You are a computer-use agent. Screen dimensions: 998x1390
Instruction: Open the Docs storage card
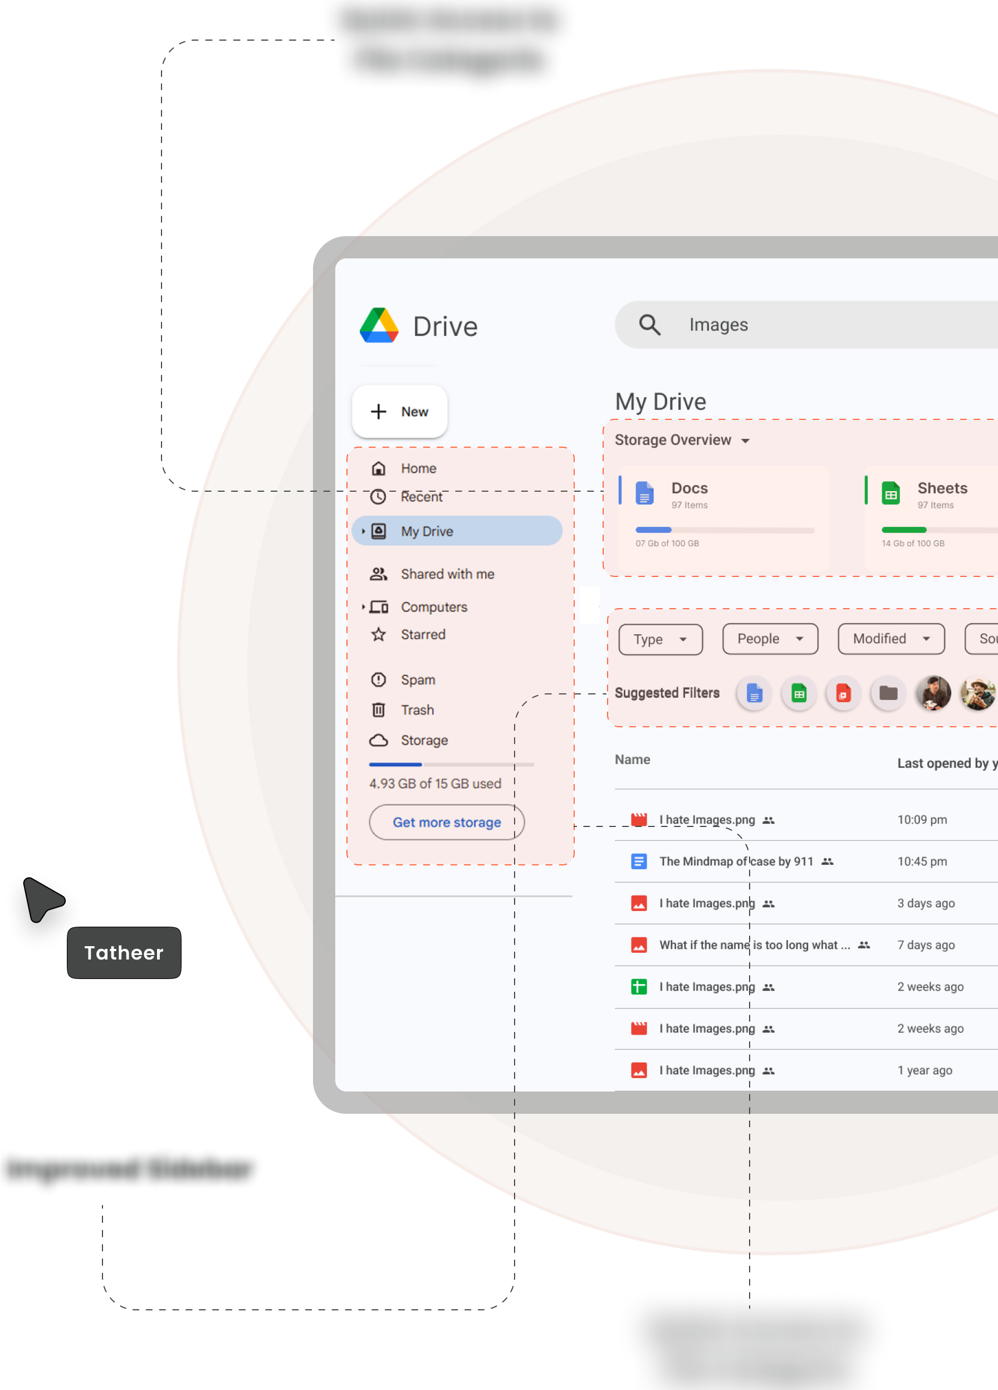[725, 518]
